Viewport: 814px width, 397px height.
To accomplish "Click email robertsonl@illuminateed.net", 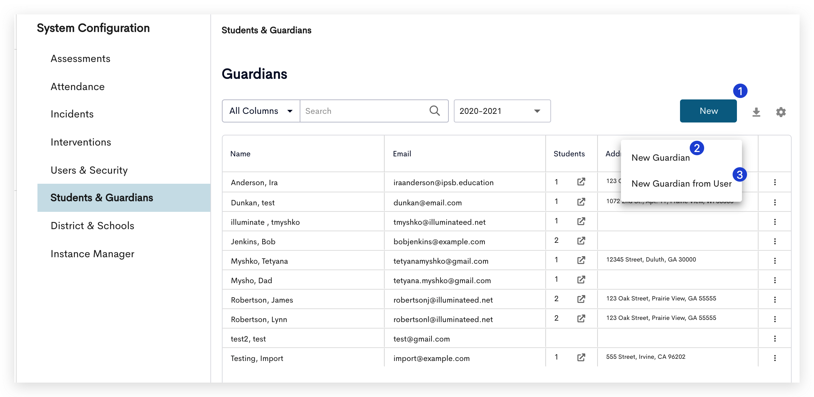I will [443, 320].
